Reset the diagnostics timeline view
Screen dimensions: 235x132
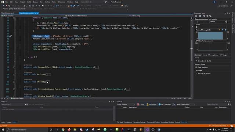click(x=210, y=16)
